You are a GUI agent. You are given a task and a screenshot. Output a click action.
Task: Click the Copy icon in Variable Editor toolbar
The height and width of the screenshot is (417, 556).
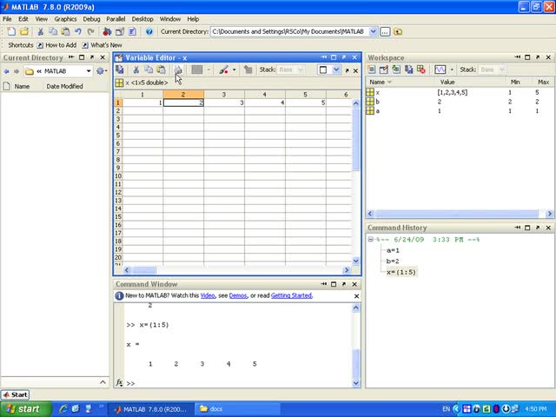pyautogui.click(x=149, y=69)
